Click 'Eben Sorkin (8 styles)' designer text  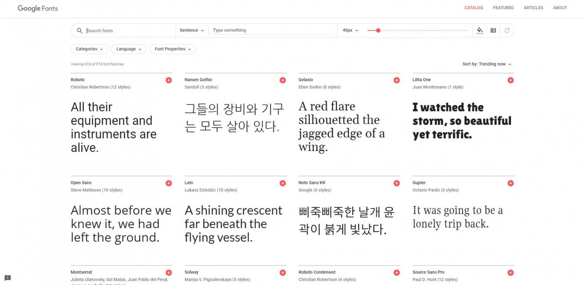pos(319,87)
